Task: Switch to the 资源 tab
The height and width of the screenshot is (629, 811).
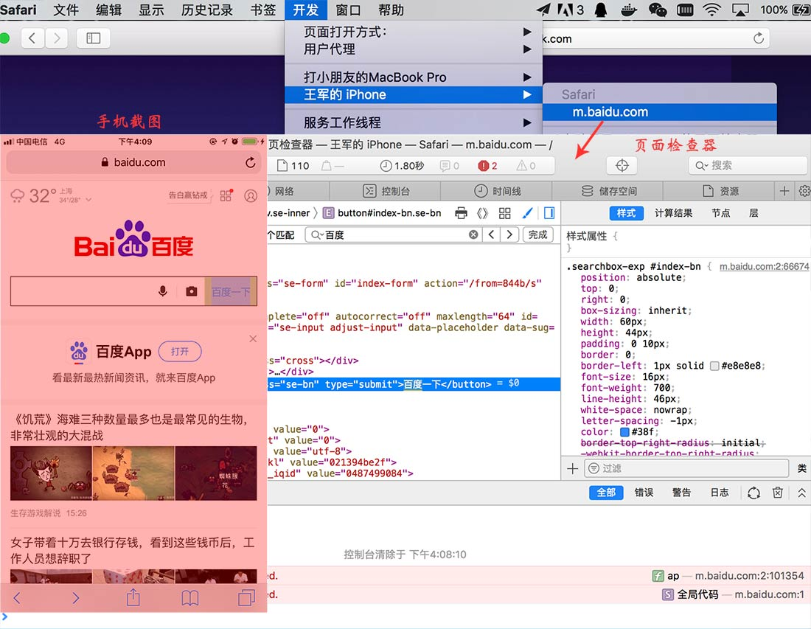Action: tap(720, 192)
